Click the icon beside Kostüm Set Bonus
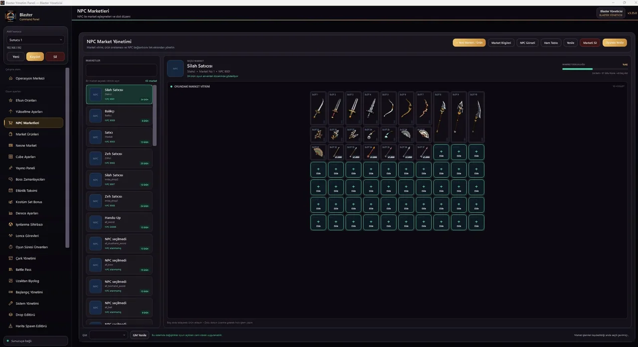Viewport: 638px width, 347px height. click(10, 202)
